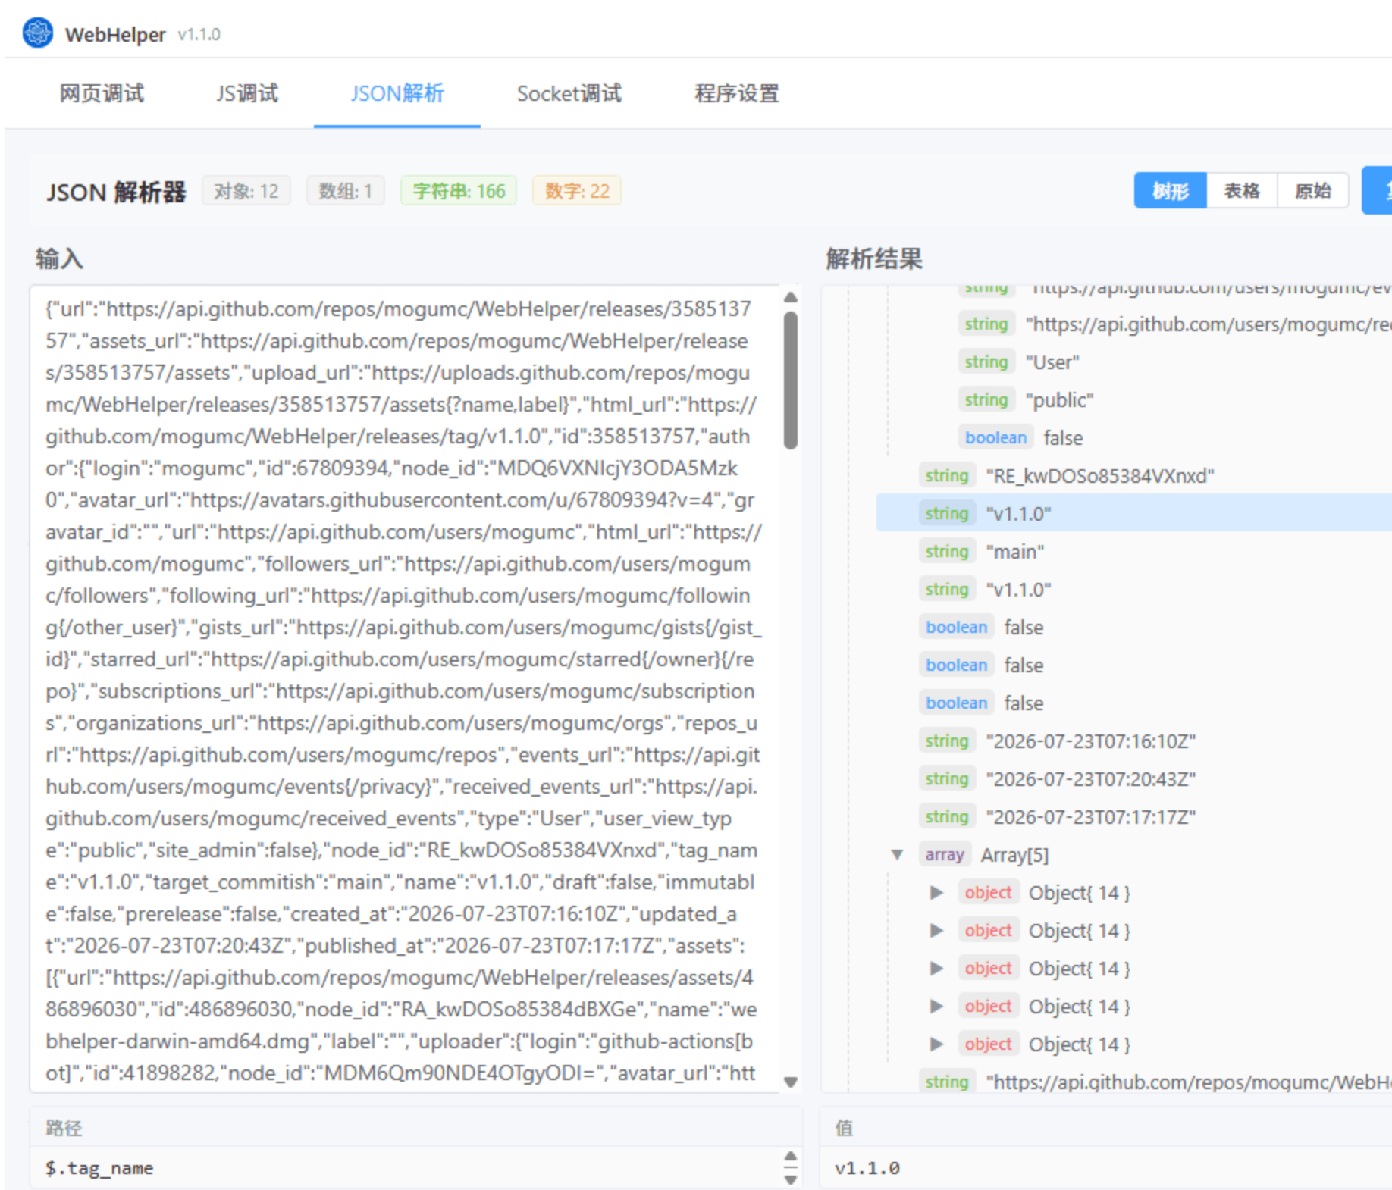Expand the fifth Object{ 14 } node

point(936,1044)
